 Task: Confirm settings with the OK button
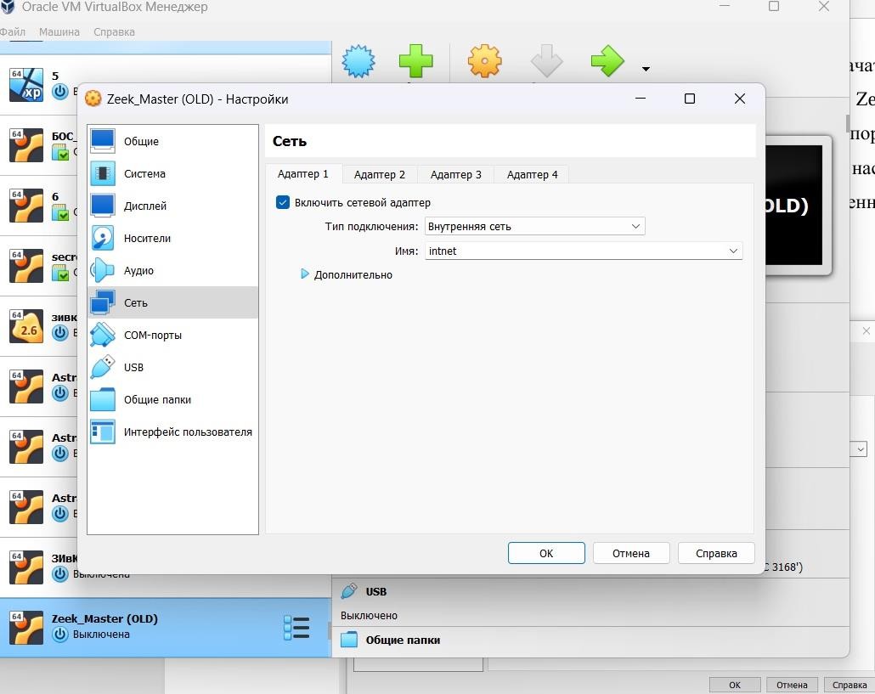pyautogui.click(x=546, y=553)
